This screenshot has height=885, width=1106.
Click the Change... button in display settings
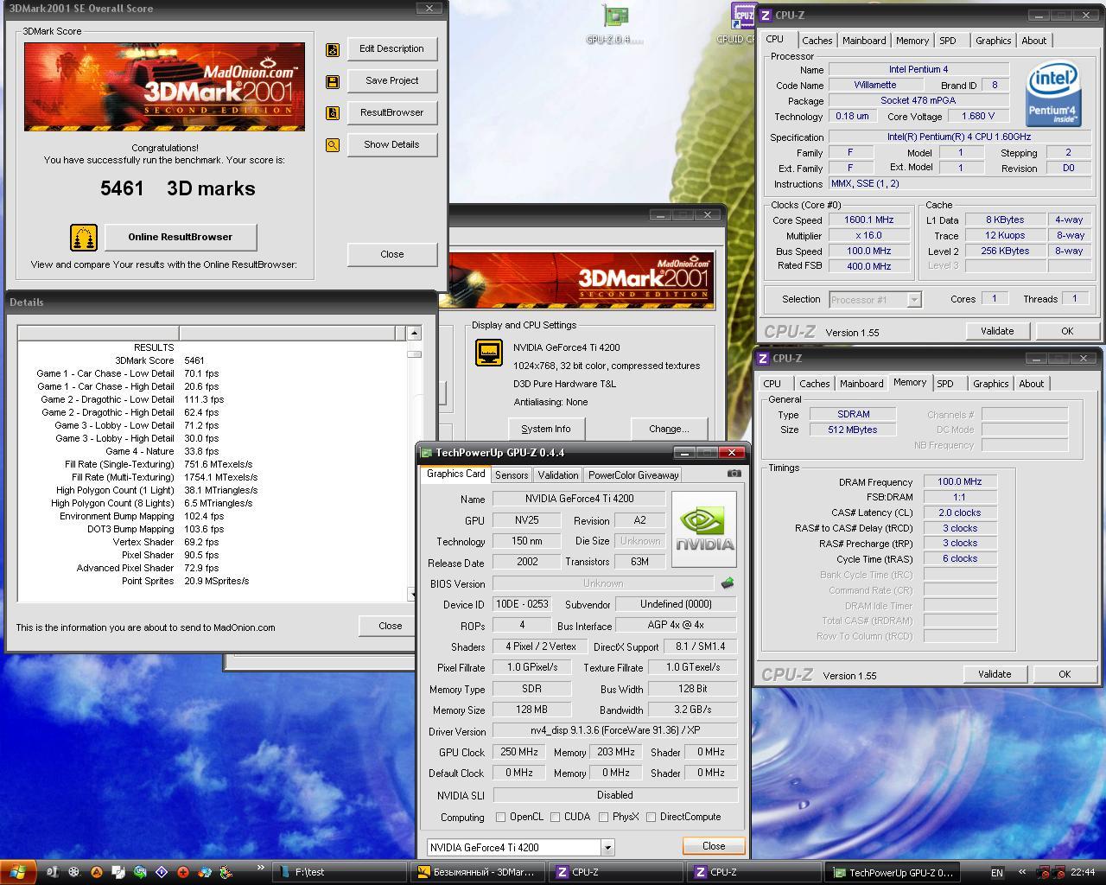[x=669, y=429]
